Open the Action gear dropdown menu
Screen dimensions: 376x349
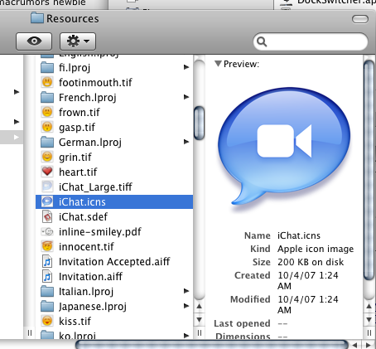pos(78,41)
